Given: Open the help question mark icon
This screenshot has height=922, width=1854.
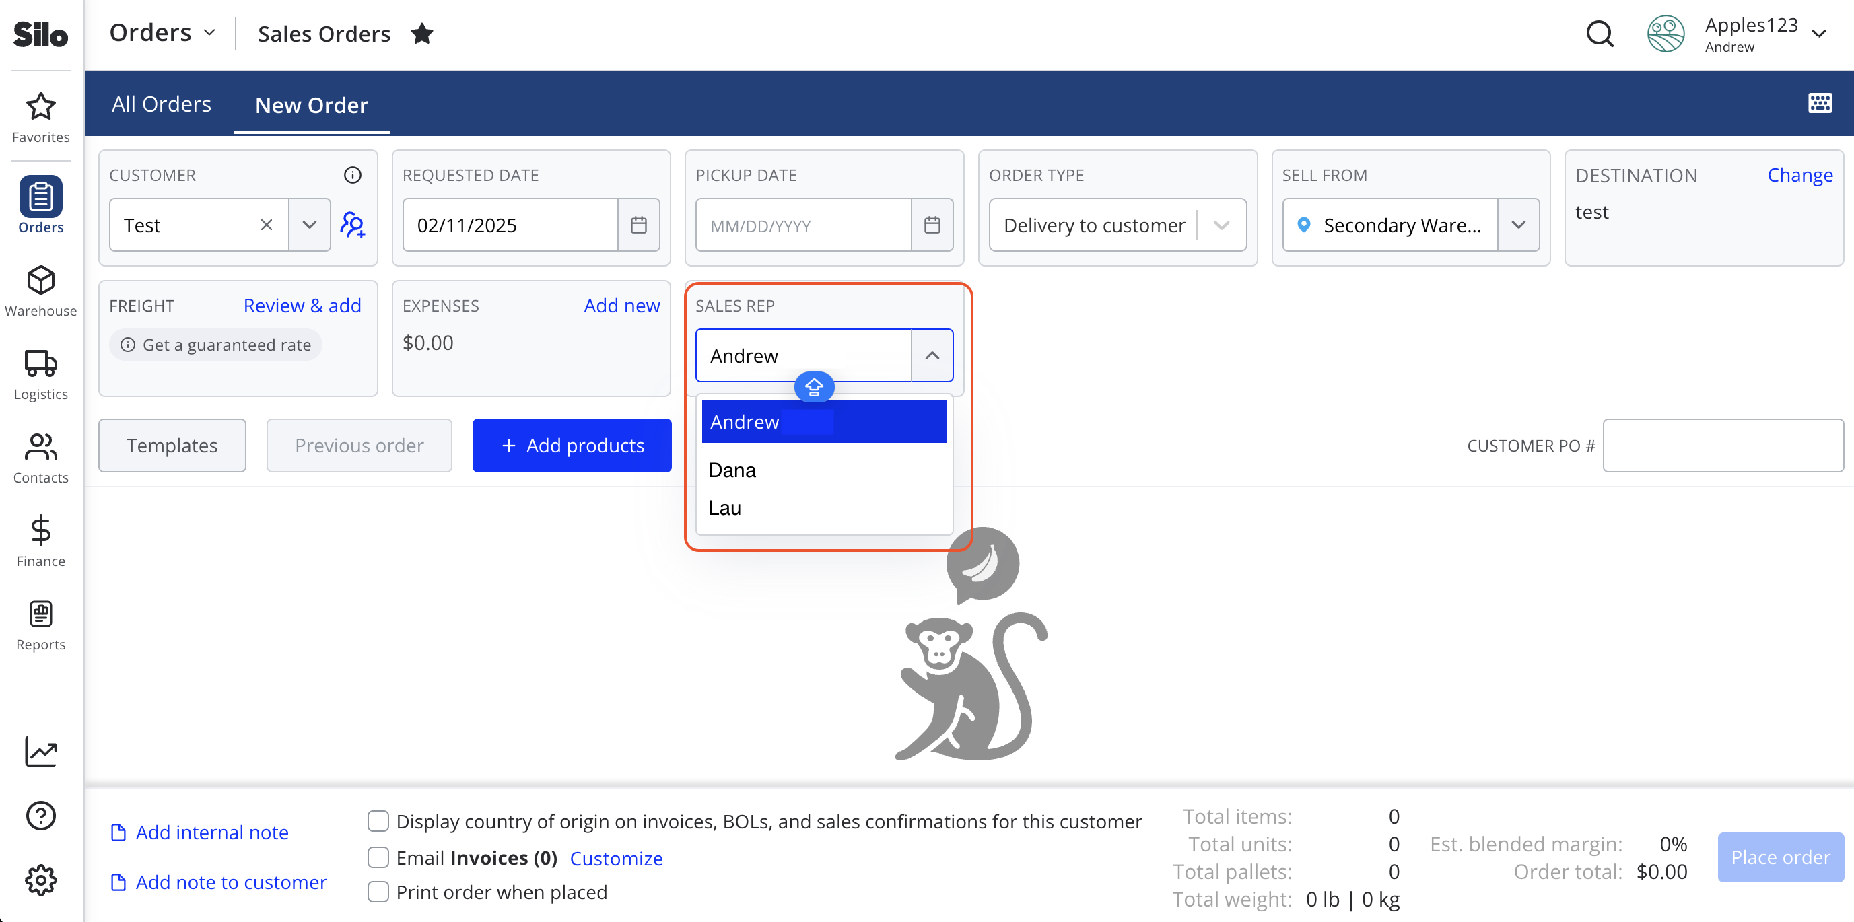Looking at the screenshot, I should click(41, 816).
